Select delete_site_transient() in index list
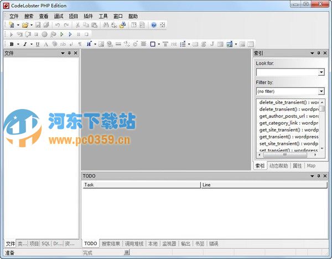The width and height of the screenshot is (332, 259). [289, 102]
